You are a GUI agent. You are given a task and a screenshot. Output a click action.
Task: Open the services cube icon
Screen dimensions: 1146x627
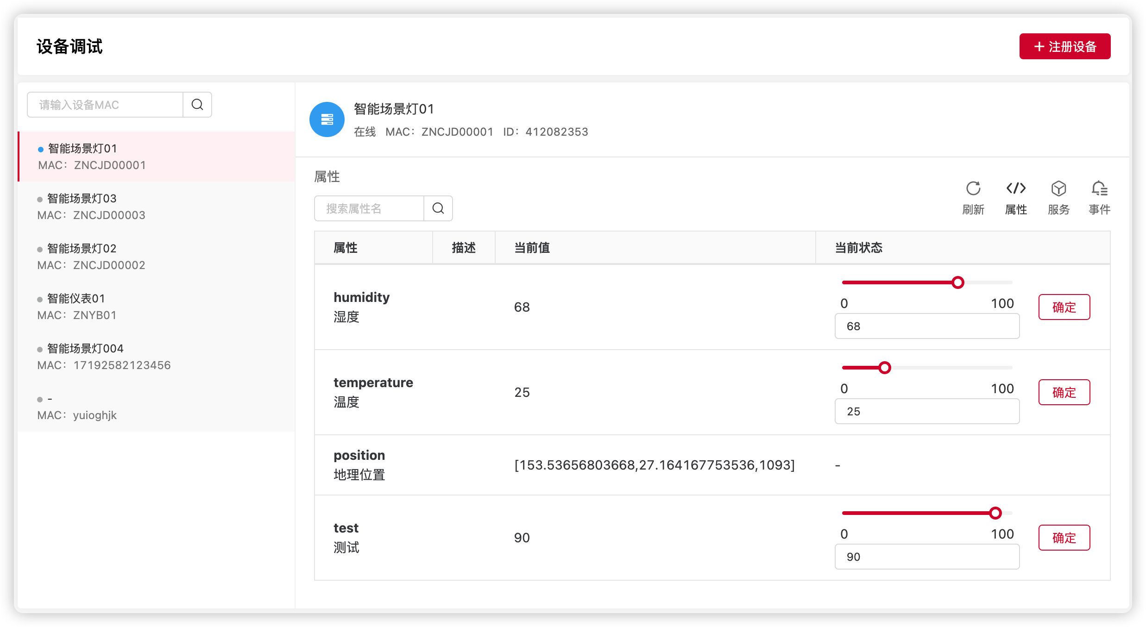point(1058,189)
